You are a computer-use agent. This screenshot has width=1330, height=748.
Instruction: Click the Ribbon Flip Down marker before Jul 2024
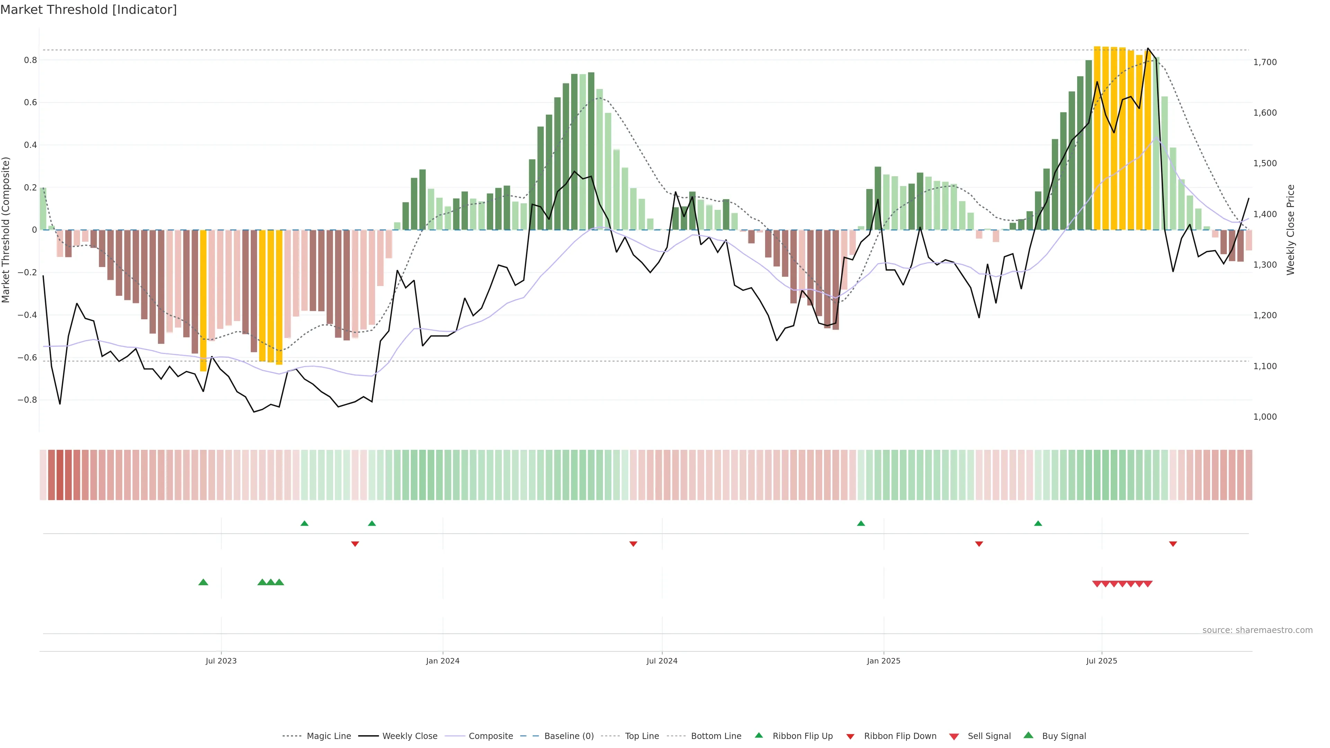pyautogui.click(x=633, y=544)
